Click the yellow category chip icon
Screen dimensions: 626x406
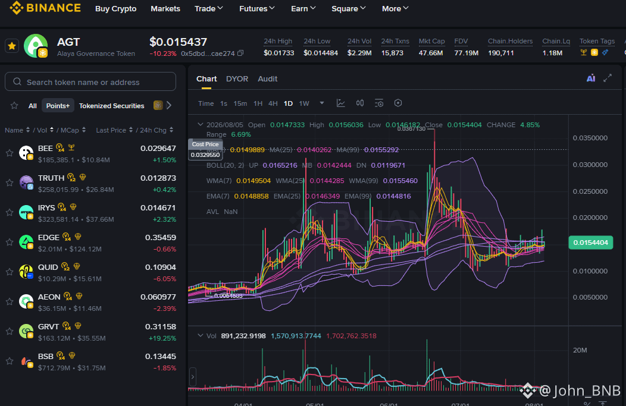(158, 105)
